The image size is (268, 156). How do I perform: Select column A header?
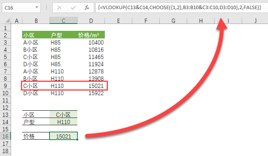(16, 21)
